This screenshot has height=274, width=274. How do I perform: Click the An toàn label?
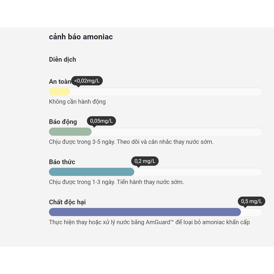(x=60, y=82)
